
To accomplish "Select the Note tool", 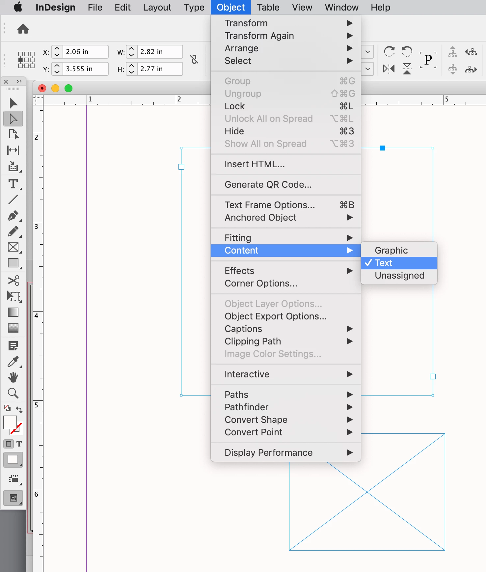I will pos(13,346).
